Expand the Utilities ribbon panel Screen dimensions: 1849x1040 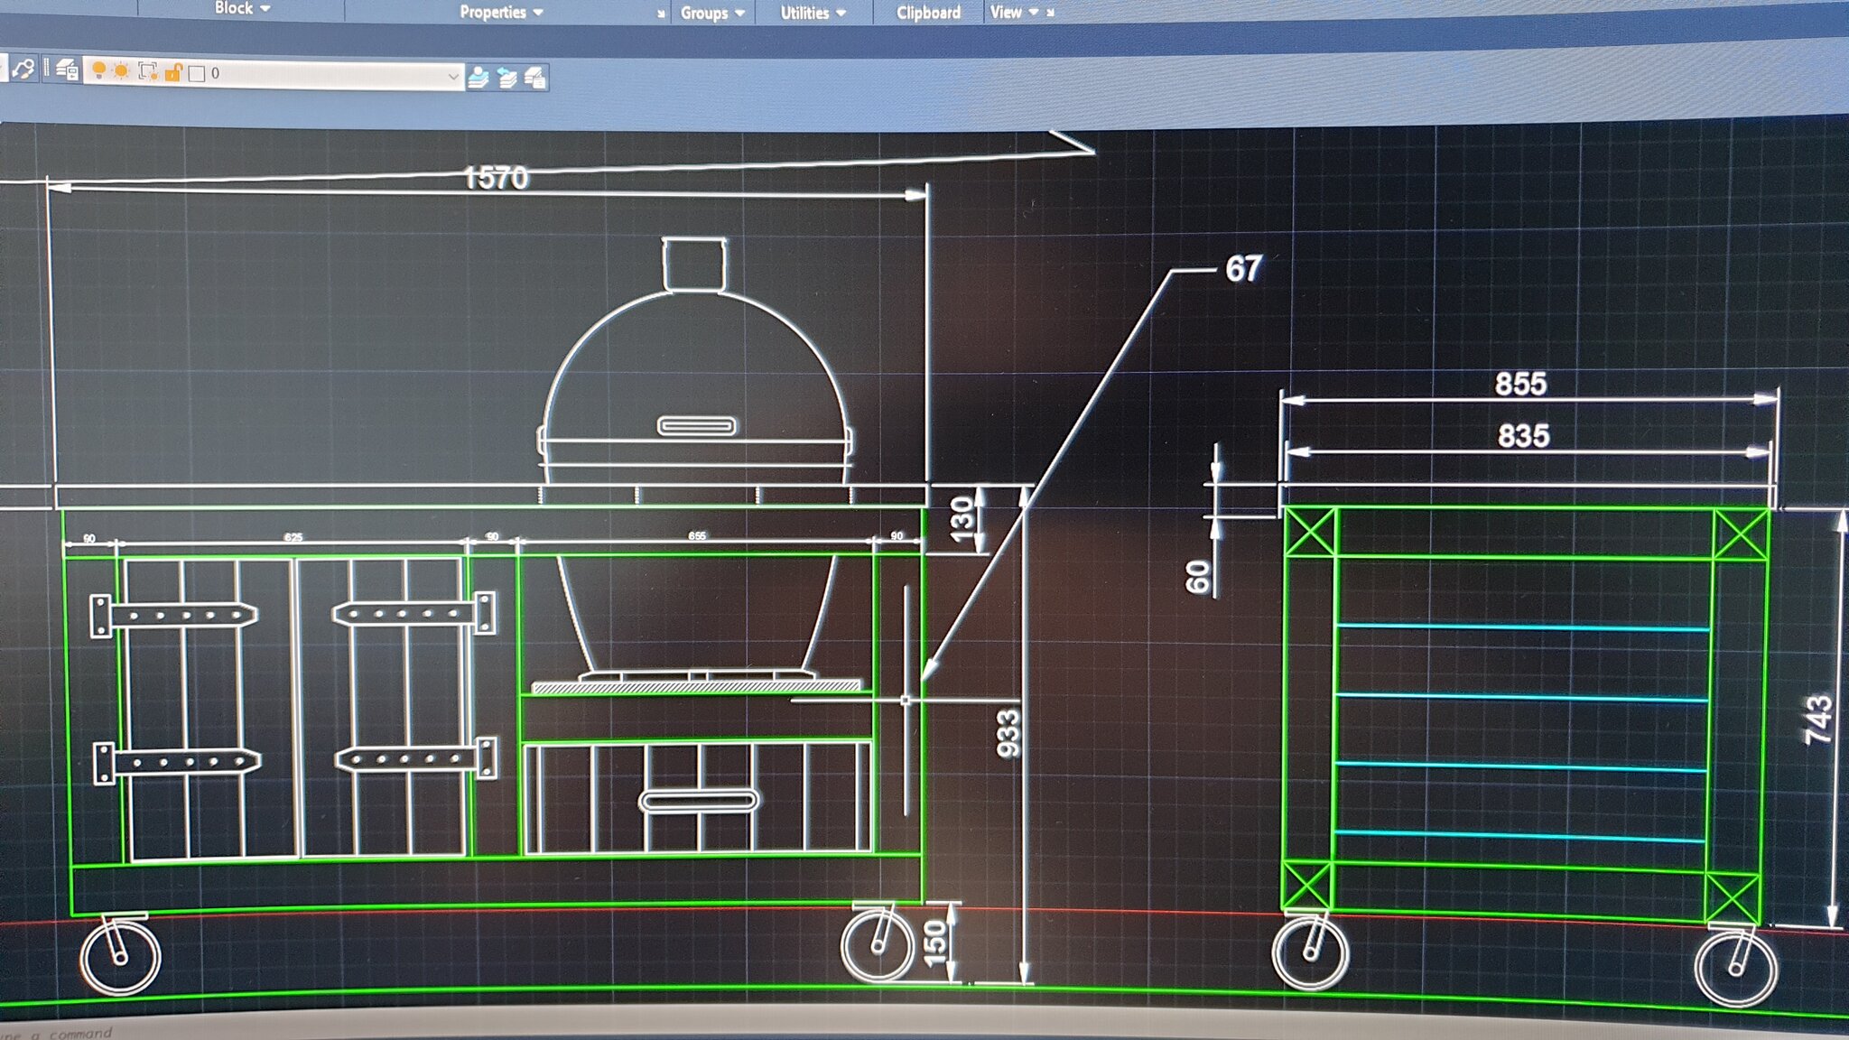[813, 13]
